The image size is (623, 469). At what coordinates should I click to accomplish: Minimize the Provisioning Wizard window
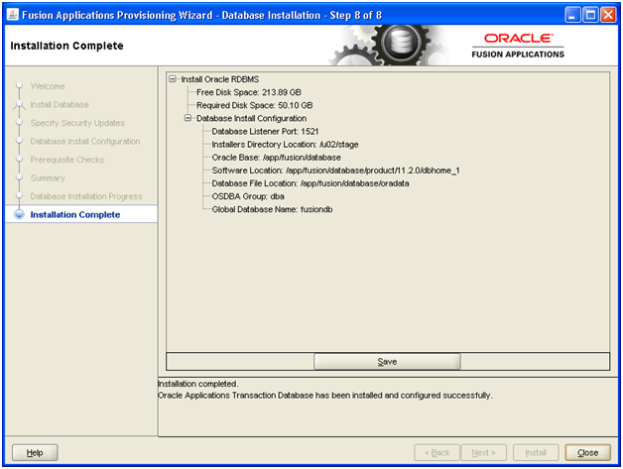(x=572, y=15)
